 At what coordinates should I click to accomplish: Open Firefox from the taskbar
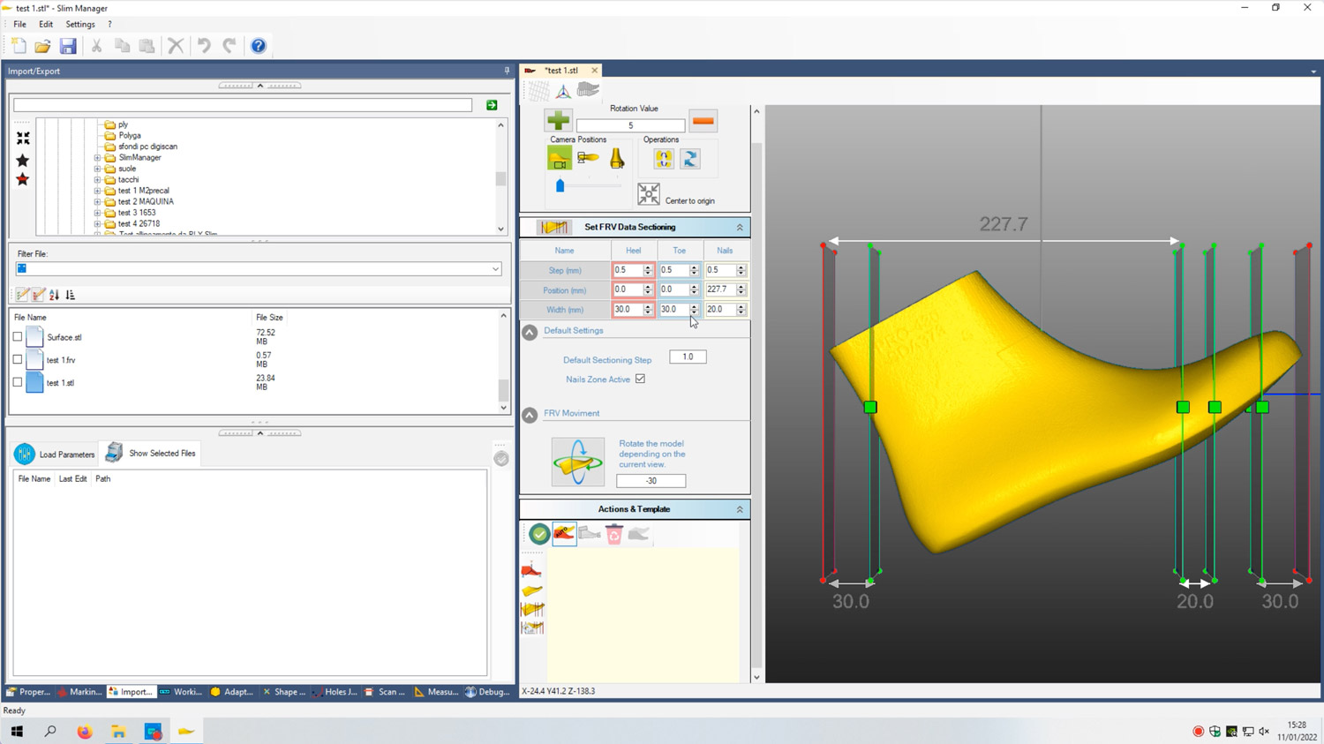85,732
